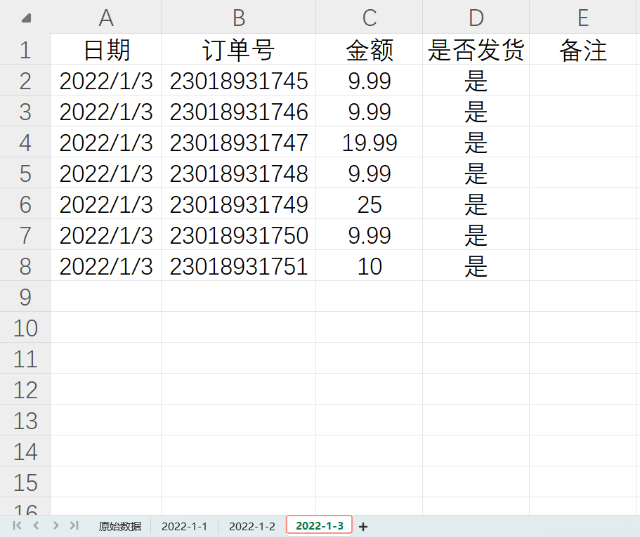The height and width of the screenshot is (538, 640).
Task: Select row 8 header
Action: pyautogui.click(x=25, y=265)
